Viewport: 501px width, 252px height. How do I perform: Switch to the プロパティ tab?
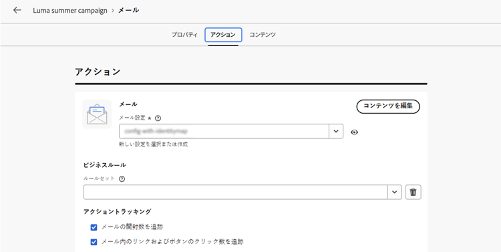click(x=184, y=35)
